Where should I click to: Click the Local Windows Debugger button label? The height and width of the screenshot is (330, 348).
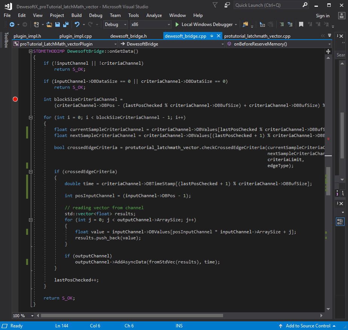[x=207, y=24]
